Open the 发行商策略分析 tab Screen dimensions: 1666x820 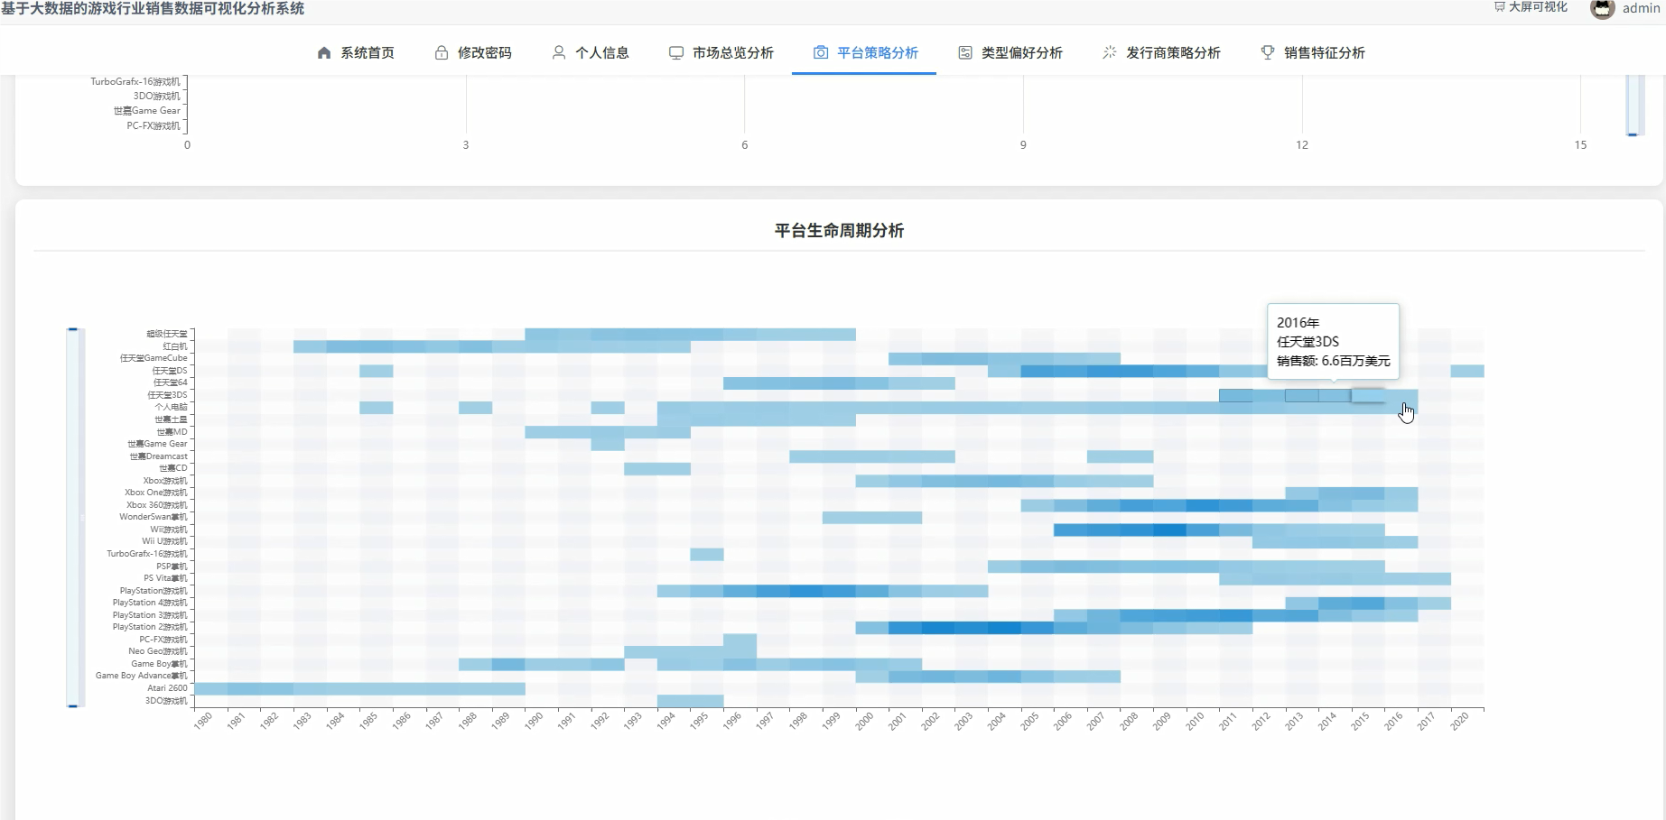(1161, 52)
